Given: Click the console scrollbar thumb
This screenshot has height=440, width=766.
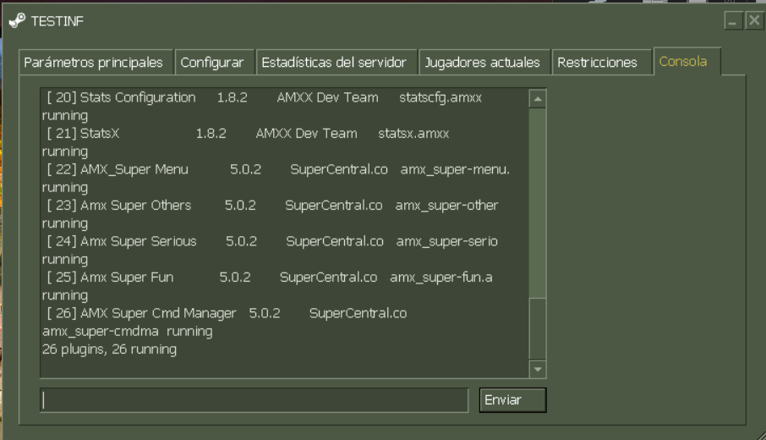Looking at the screenshot, I should click(x=538, y=328).
